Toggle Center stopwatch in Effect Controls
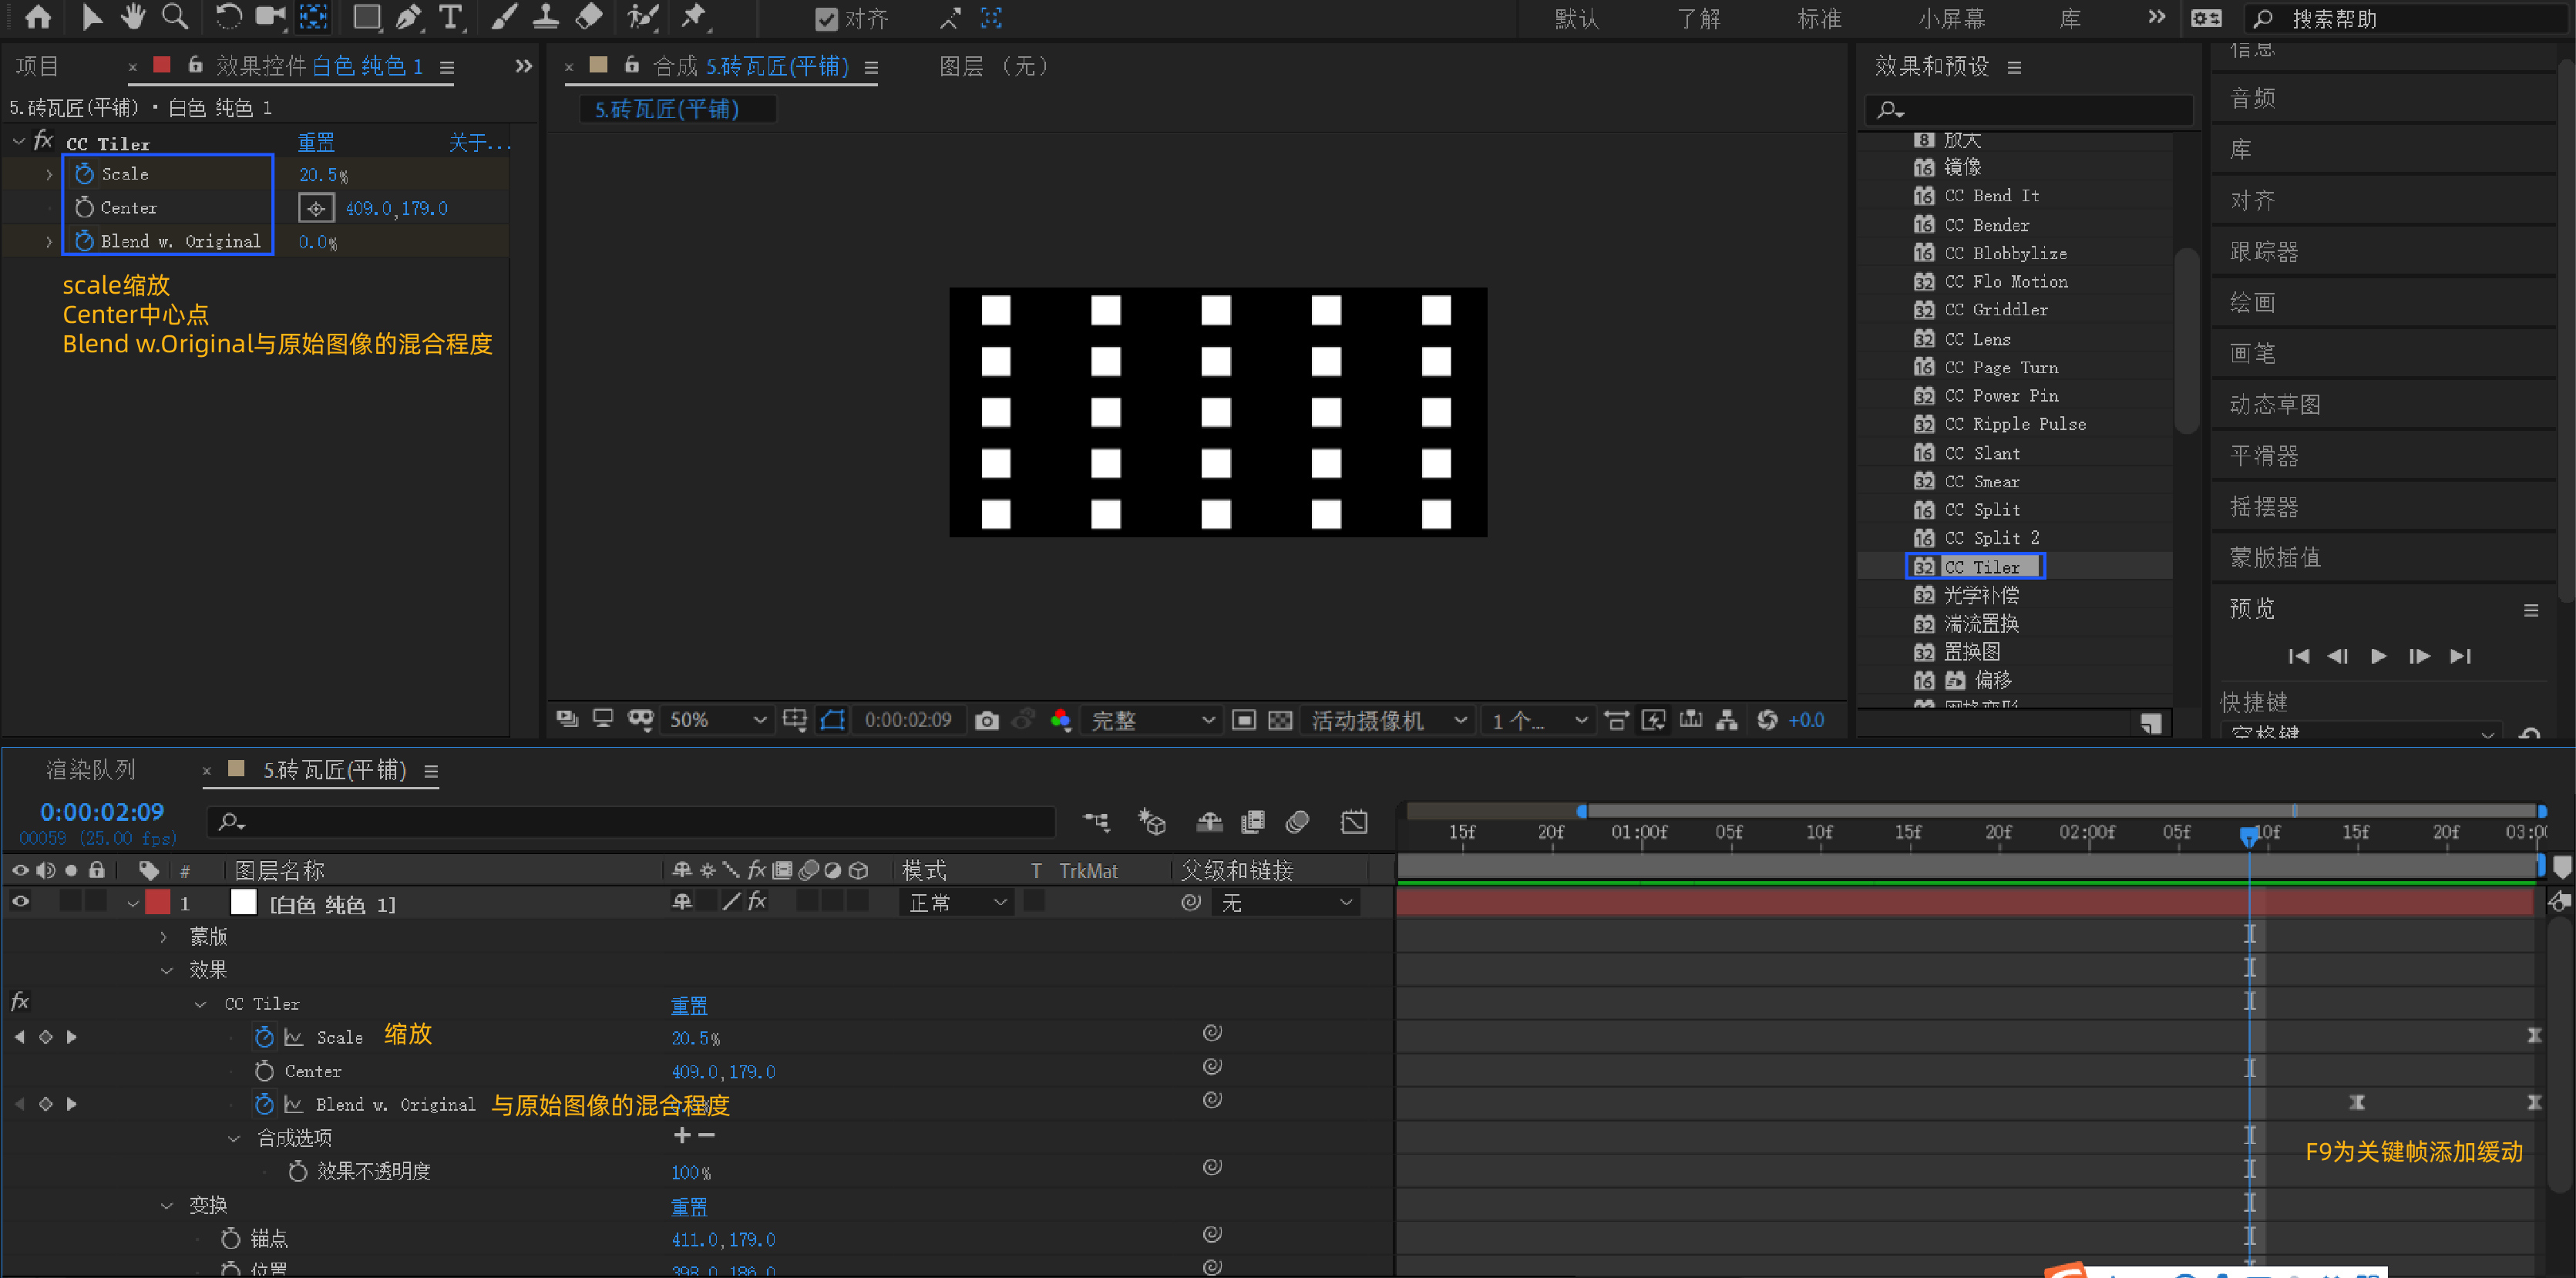The height and width of the screenshot is (1278, 2576). (x=85, y=208)
